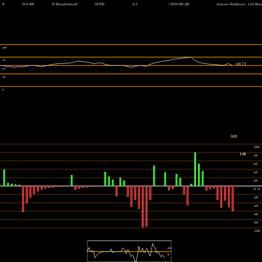Click the 'SYNCOM_BZ' ticker text
The height and width of the screenshot is (262, 262).
(179, 4)
